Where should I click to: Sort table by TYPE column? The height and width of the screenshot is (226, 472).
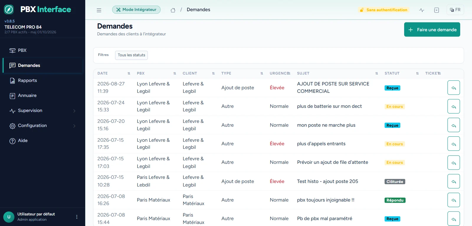click(x=262, y=73)
